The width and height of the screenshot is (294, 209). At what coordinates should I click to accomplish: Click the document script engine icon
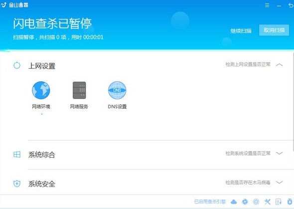pyautogui.click(x=279, y=202)
